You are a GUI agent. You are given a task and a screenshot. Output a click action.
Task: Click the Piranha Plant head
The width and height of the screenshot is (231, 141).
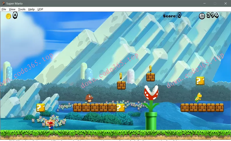tap(151, 92)
